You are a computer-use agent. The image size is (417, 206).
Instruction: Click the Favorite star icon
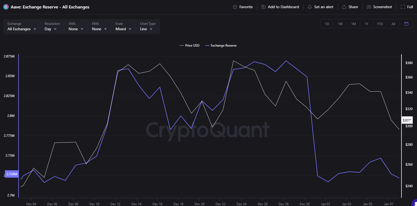(235, 7)
